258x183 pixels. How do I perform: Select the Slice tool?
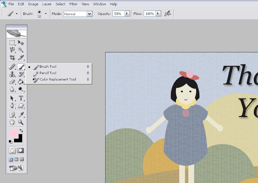tap(21, 57)
